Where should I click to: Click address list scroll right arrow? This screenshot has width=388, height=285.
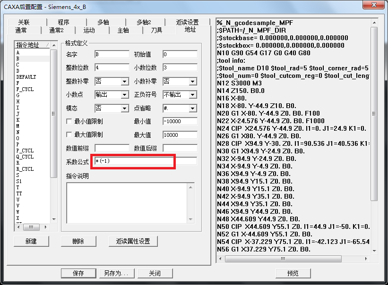pos(46,226)
